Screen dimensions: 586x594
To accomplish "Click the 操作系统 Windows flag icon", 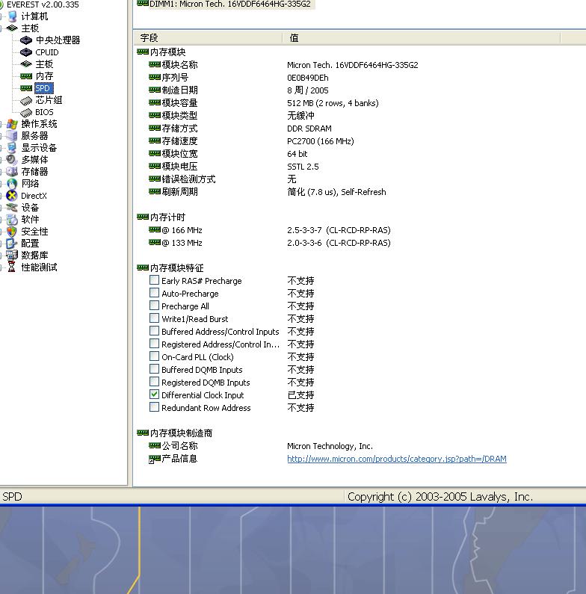I will 12,124.
